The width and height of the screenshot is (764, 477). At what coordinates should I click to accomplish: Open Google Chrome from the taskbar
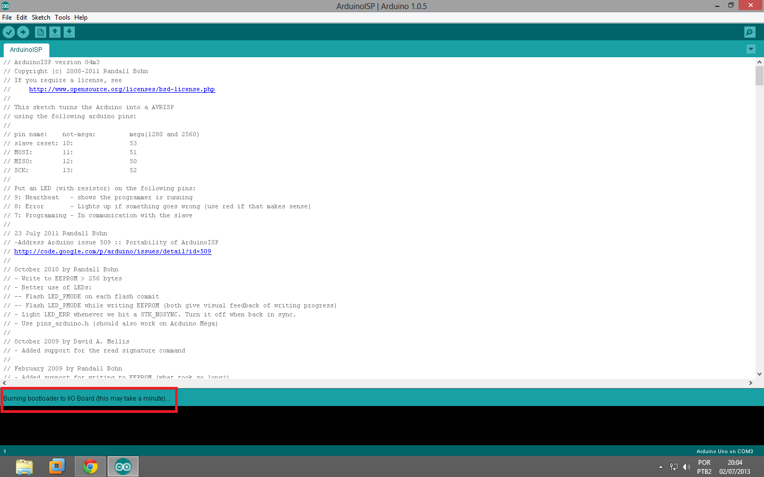tap(90, 466)
